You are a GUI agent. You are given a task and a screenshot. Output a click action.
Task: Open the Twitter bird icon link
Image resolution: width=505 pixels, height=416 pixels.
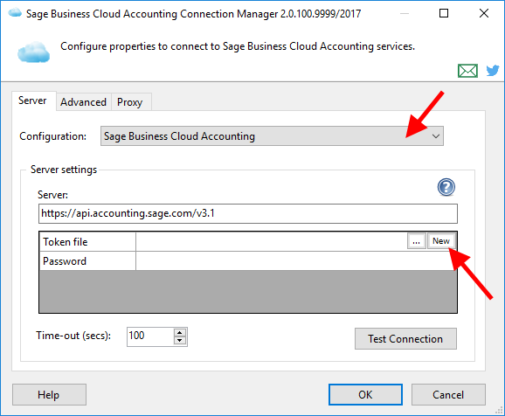pos(493,70)
